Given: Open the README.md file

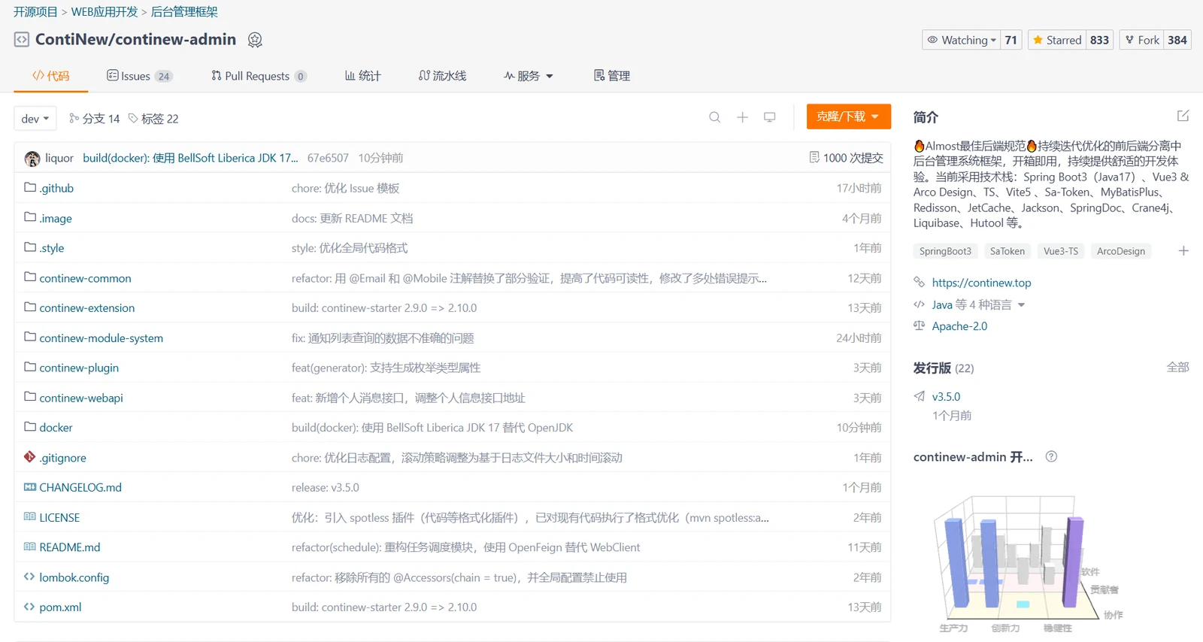Looking at the screenshot, I should [x=69, y=547].
